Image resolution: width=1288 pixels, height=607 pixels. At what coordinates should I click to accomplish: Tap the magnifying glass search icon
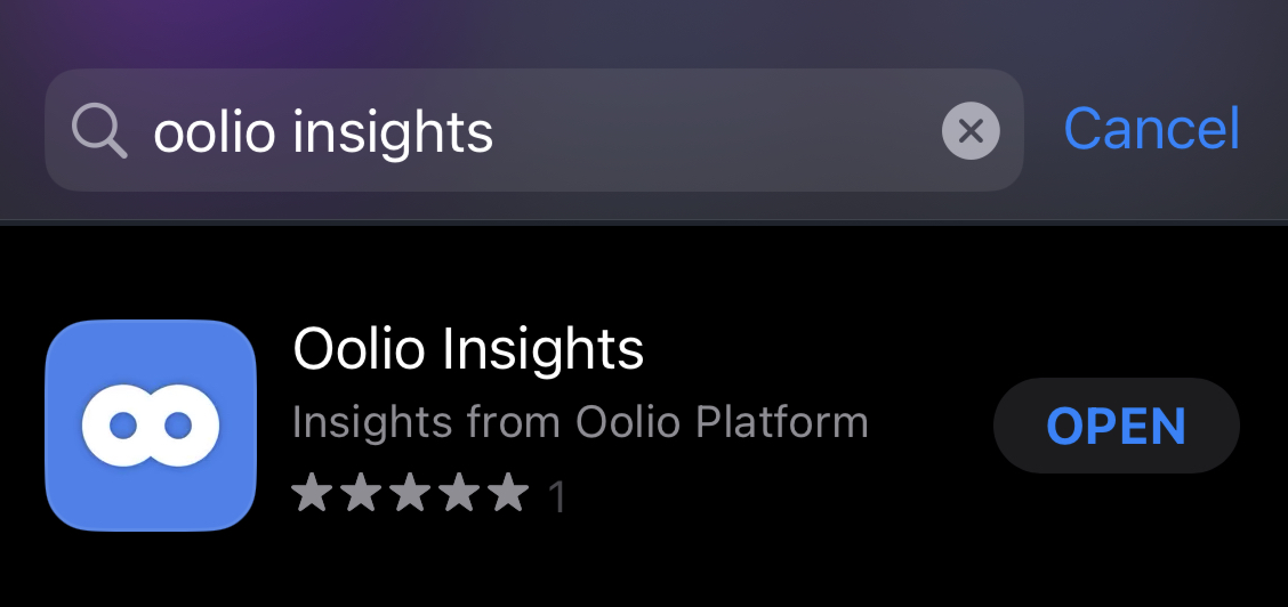click(99, 131)
